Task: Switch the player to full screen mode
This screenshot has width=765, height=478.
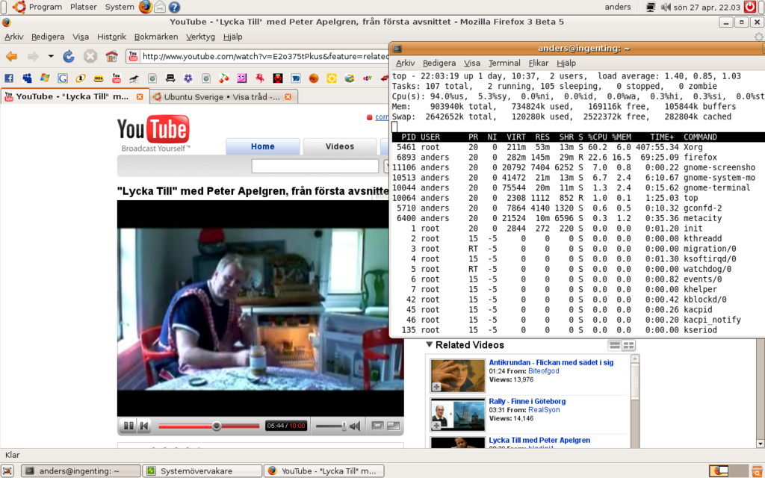Action: point(393,426)
